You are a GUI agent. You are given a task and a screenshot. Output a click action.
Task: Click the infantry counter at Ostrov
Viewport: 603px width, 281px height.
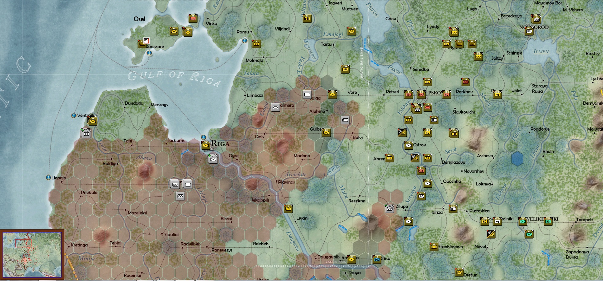[409, 145]
